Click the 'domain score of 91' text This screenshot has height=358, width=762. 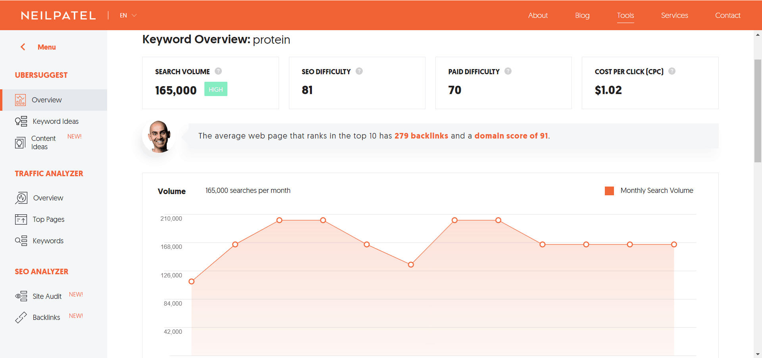(x=511, y=136)
